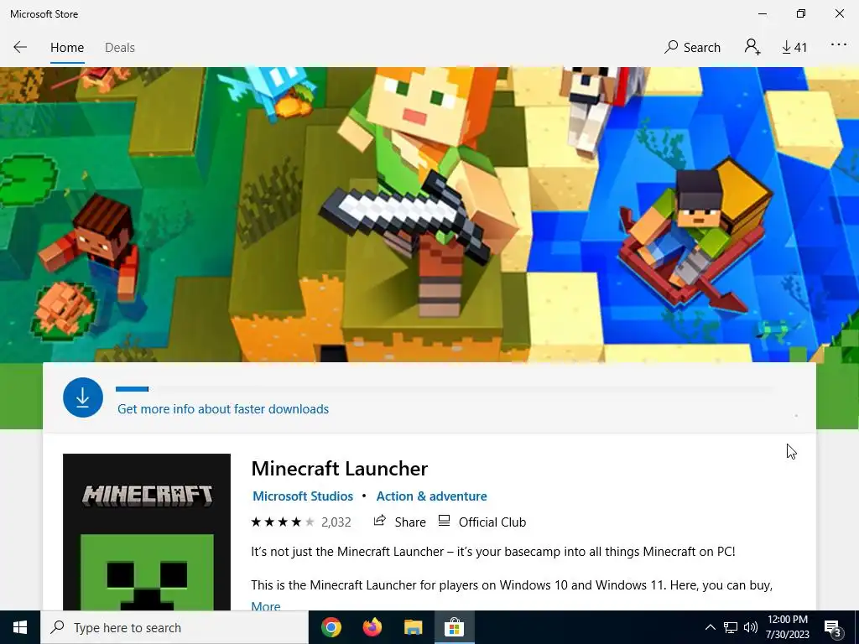Click the Minecraft Launcher title text

339,469
